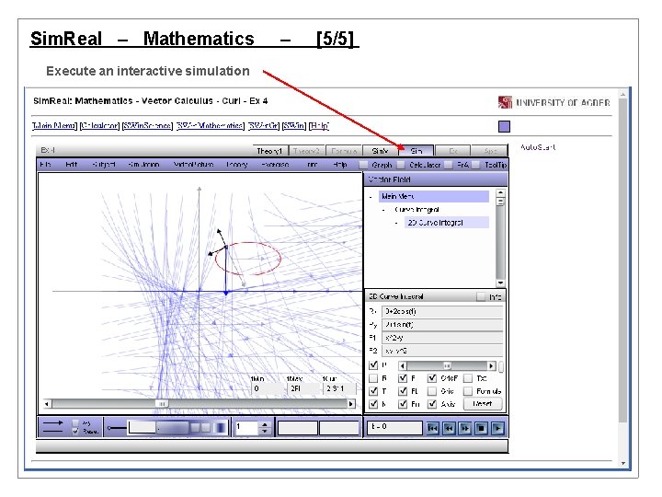
Task: Click the t = 0 time field
Action: coord(394,428)
